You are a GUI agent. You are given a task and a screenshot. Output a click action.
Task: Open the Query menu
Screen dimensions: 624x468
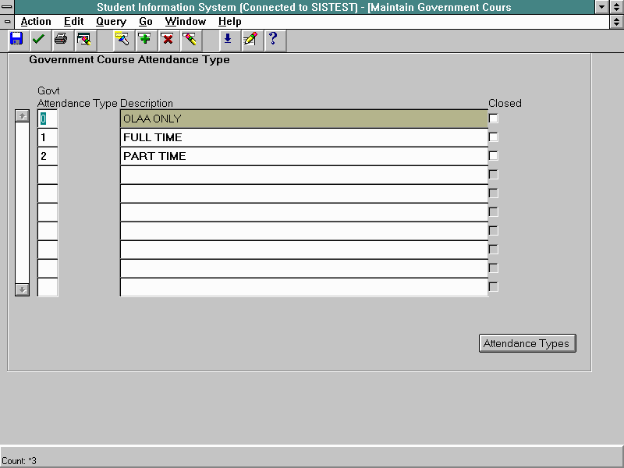(x=111, y=22)
